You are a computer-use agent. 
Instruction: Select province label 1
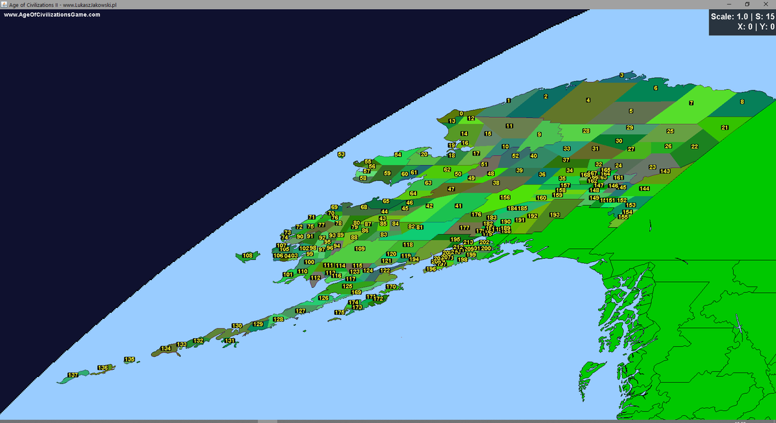[508, 100]
